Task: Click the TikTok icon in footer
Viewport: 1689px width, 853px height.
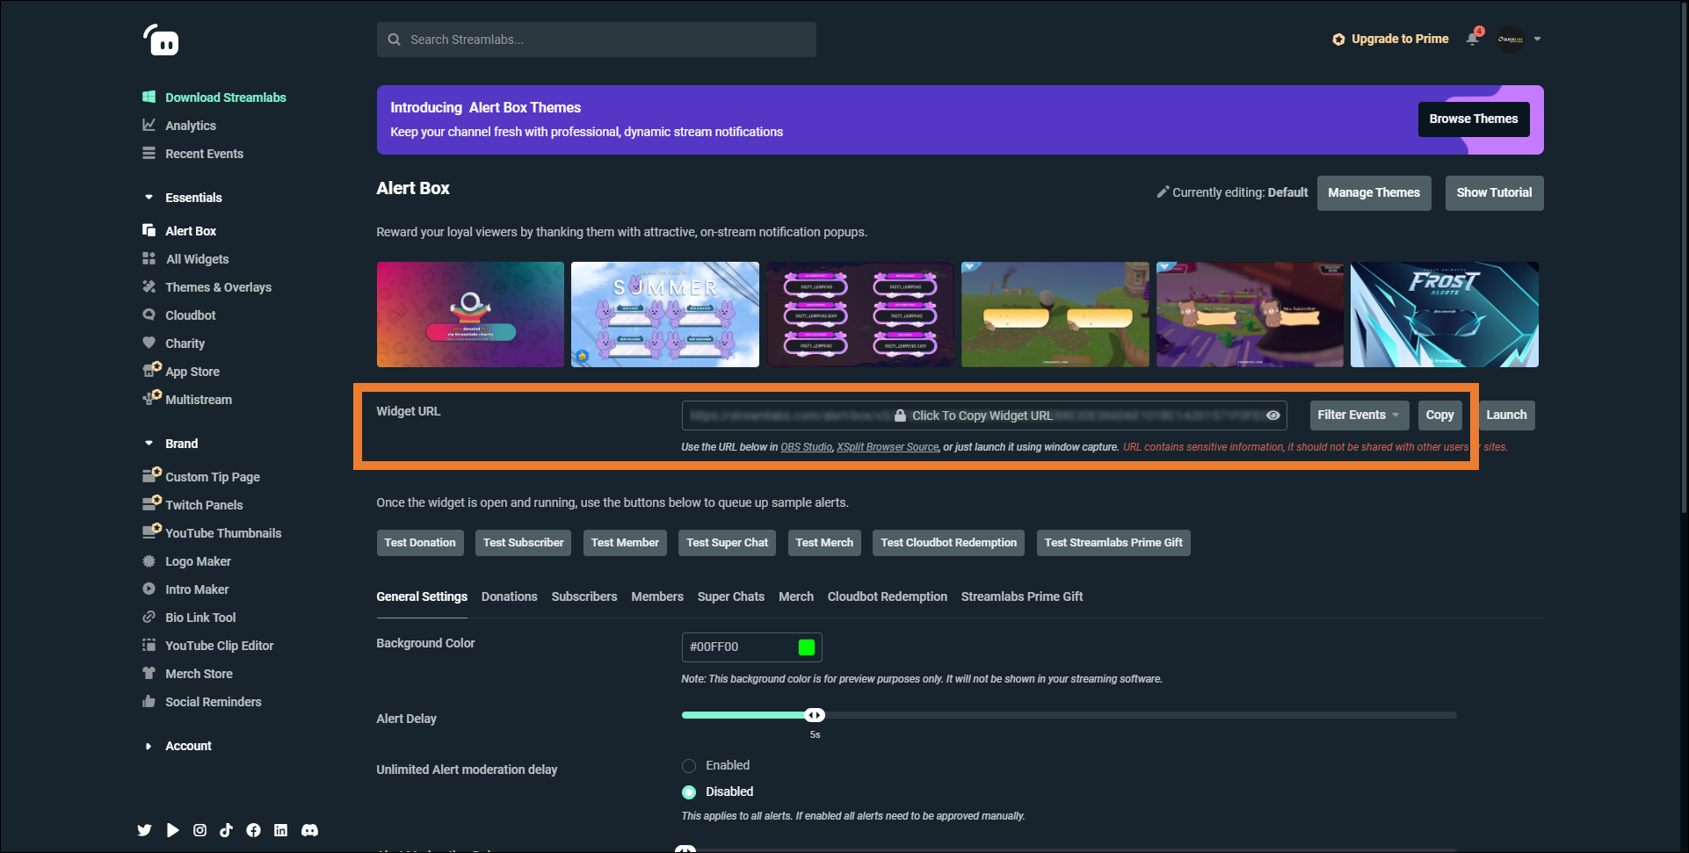Action: pyautogui.click(x=226, y=830)
